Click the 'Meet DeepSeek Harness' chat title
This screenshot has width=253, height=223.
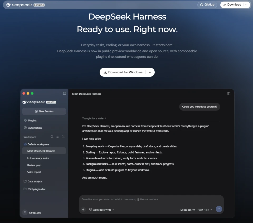click(87, 94)
